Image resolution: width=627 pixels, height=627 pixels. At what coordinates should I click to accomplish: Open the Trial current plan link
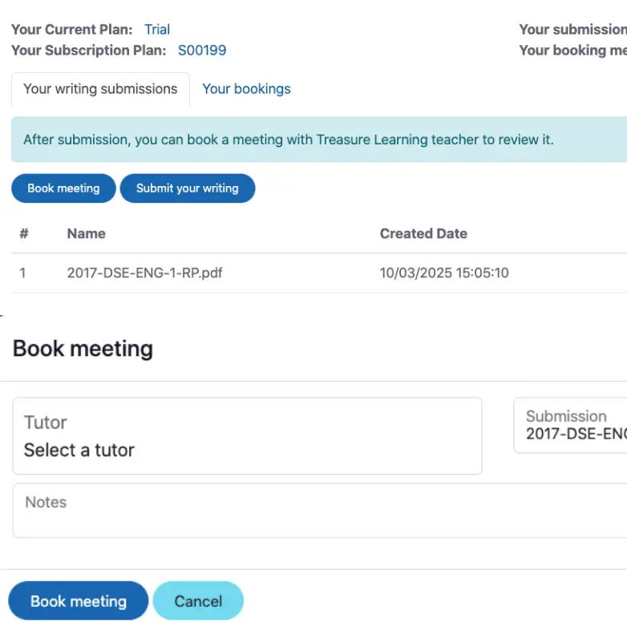click(x=157, y=30)
